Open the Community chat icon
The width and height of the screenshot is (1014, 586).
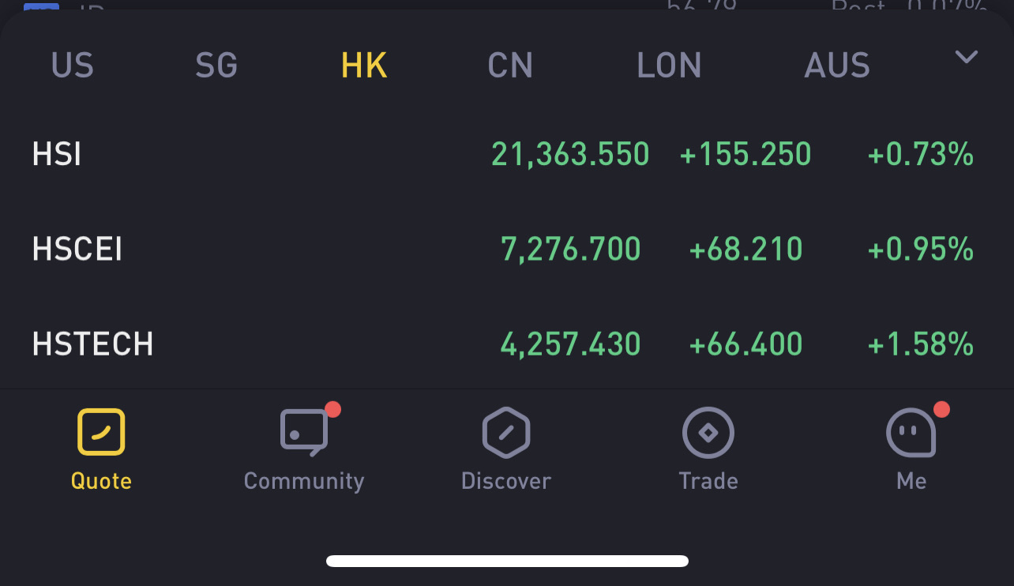(x=304, y=432)
